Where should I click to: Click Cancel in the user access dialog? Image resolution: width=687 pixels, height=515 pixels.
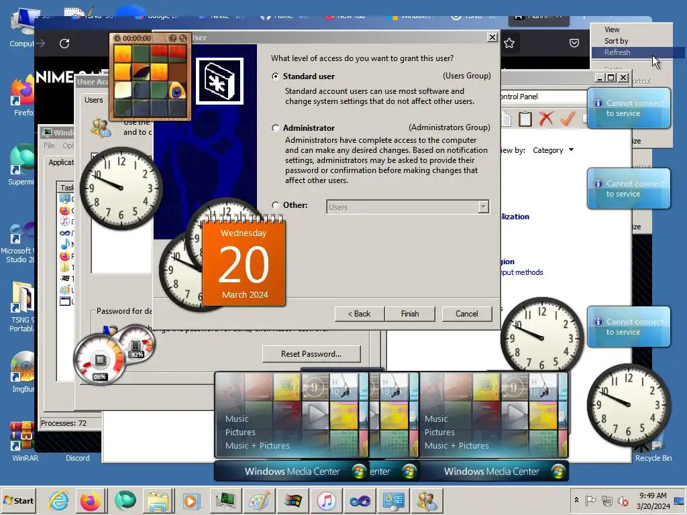coord(467,314)
